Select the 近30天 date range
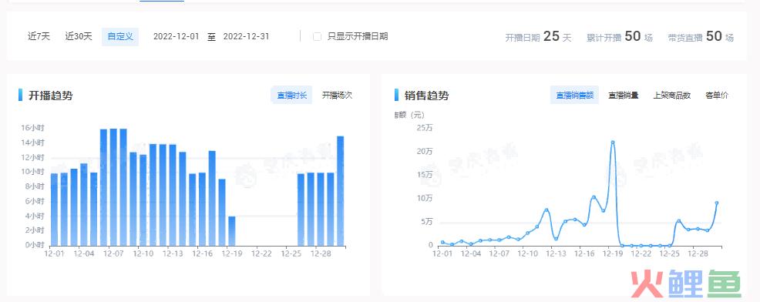 [x=79, y=36]
